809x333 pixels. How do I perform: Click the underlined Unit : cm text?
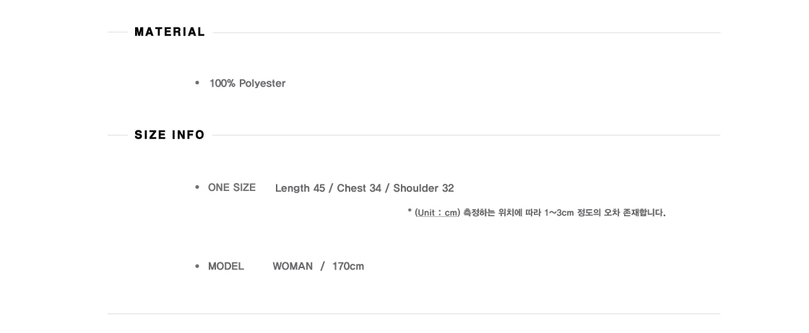(x=437, y=213)
